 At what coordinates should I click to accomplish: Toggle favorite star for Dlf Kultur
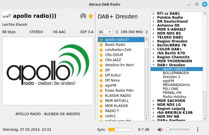click(x=101, y=75)
